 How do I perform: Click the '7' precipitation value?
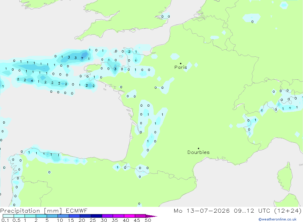click(82, 58)
